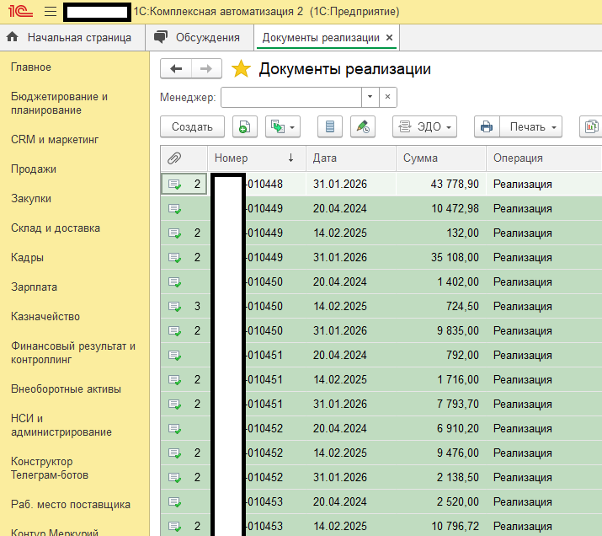
Task: Select the row with sum 35 108,00
Action: [x=381, y=257]
